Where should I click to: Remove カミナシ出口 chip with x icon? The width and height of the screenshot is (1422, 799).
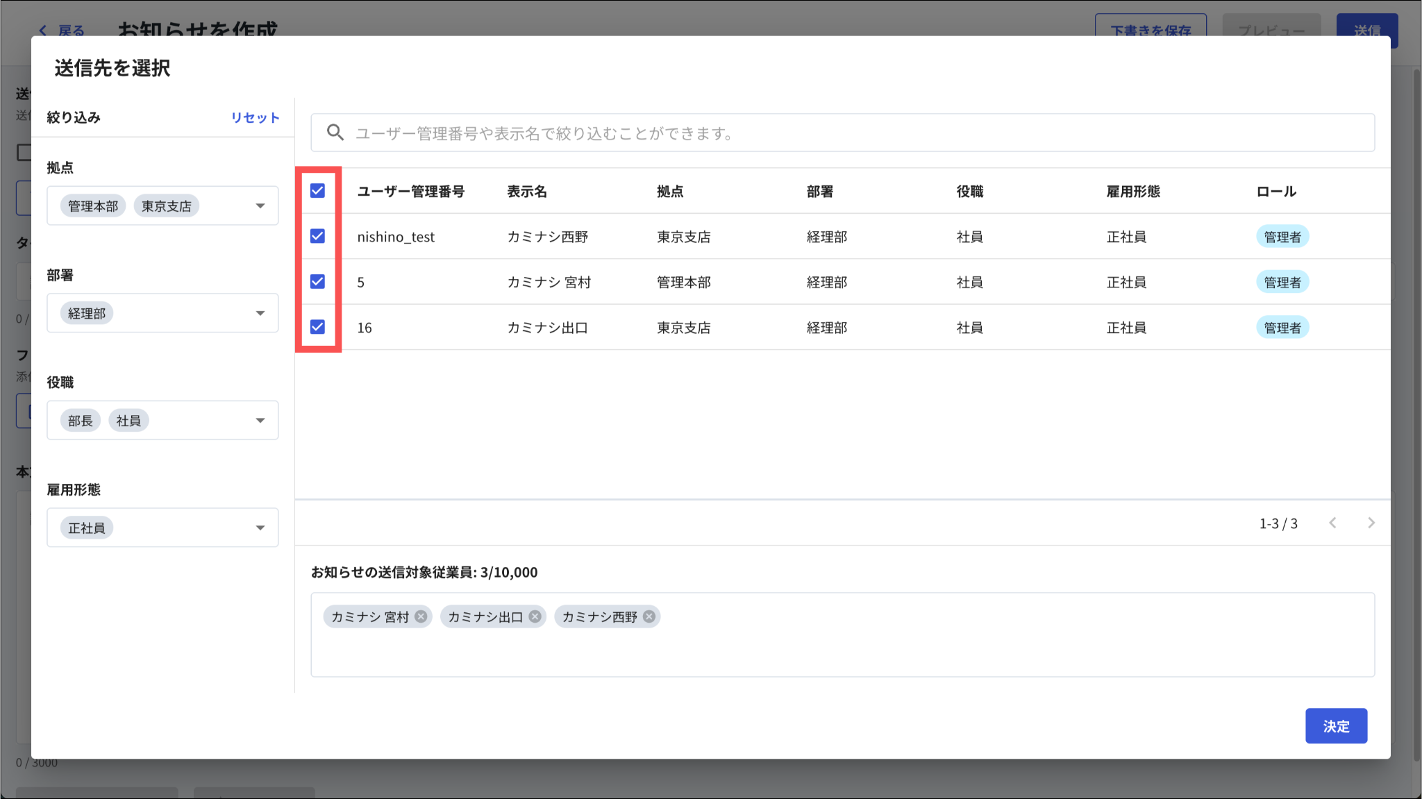(x=535, y=616)
